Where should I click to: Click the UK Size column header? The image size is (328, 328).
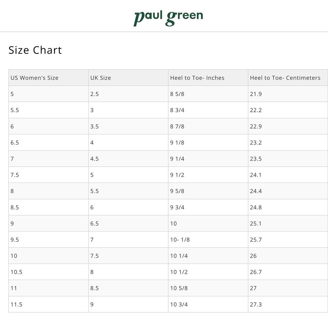coord(129,78)
